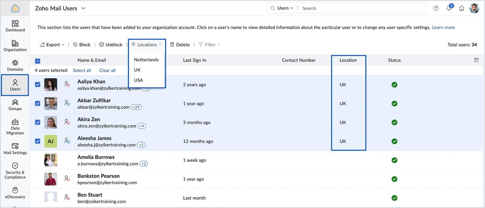Click the notifications bell icon

pyautogui.click(x=449, y=8)
